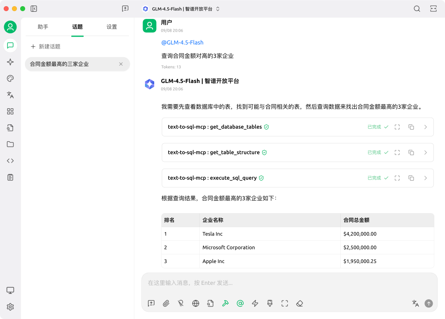Toggle input box expand icon in toolbar
Viewport: 445px width, 319px height.
click(x=285, y=303)
